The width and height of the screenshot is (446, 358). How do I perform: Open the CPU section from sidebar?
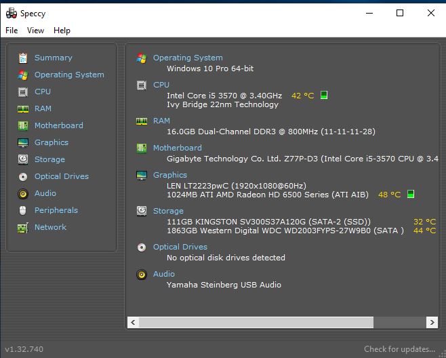43,92
